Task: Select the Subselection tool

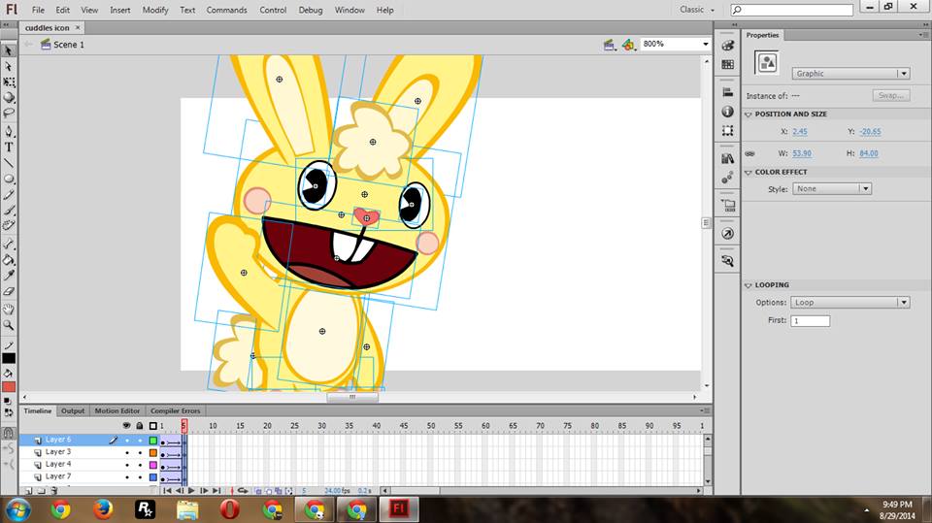Action: 9,66
